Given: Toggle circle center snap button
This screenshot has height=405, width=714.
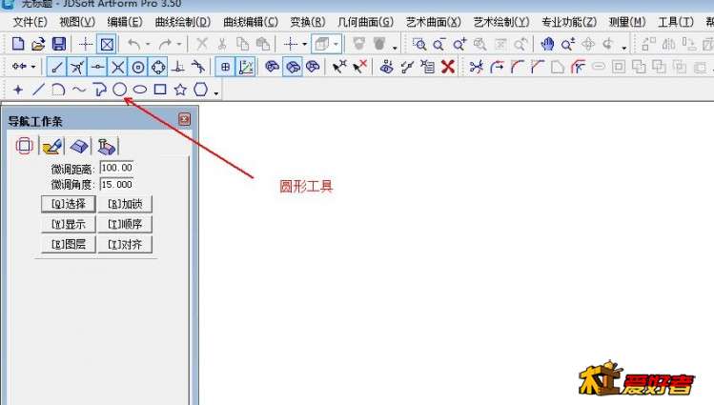Looking at the screenshot, I should [x=138, y=68].
